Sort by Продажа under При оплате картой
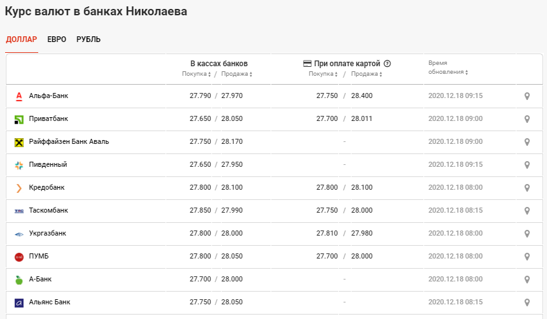Image resolution: width=547 pixels, height=319 pixels. tap(367, 74)
